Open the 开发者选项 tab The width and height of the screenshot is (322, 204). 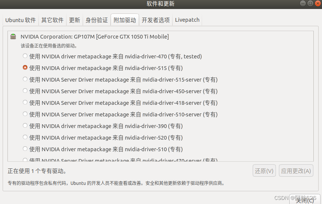(x=156, y=20)
